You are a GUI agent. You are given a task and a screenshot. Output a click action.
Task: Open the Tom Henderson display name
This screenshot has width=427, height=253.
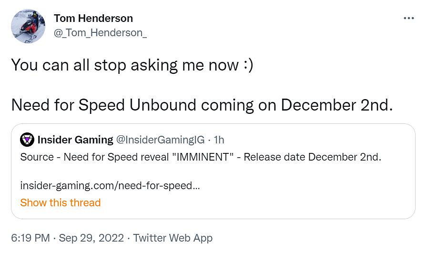click(93, 19)
